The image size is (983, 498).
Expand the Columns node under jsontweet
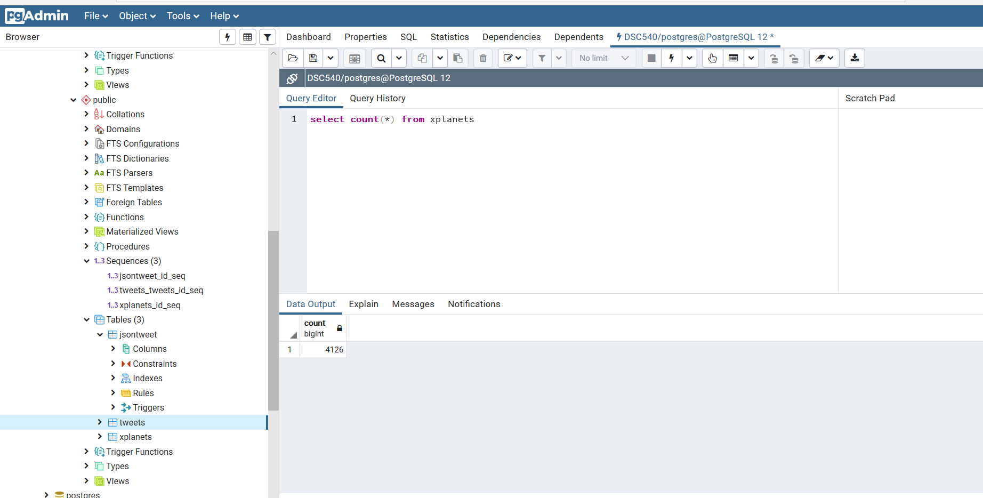pyautogui.click(x=113, y=349)
